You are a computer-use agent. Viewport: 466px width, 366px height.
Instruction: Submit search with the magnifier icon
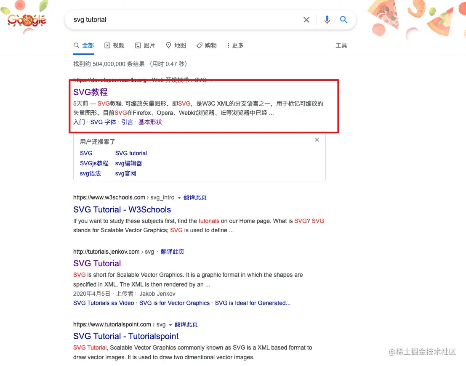tap(344, 20)
